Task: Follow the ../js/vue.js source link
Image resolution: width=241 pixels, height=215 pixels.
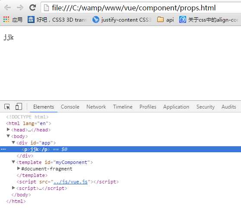Action: [70, 182]
